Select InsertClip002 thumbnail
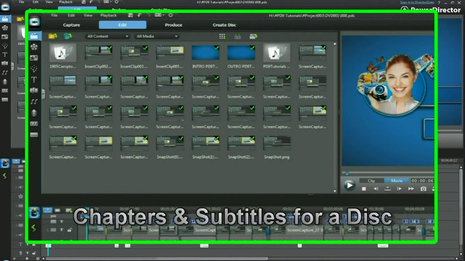The image size is (465, 261). click(98, 53)
